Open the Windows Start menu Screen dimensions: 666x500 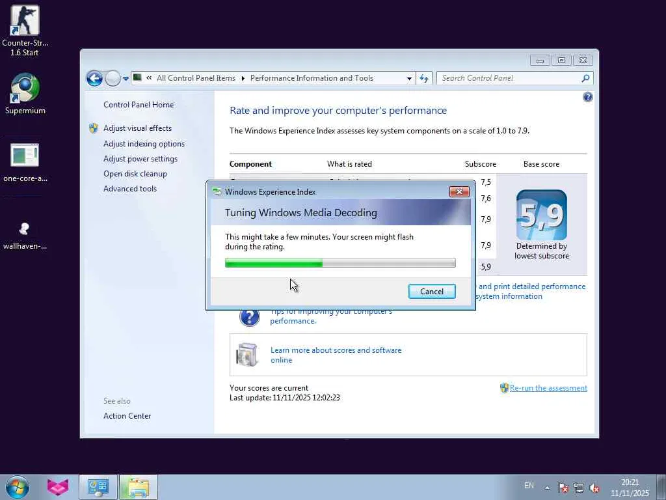(x=17, y=487)
